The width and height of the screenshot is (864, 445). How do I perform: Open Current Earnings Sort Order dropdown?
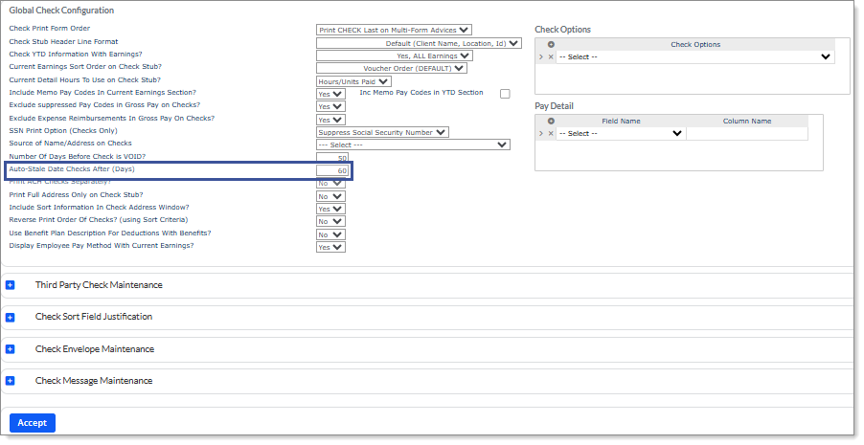click(392, 69)
